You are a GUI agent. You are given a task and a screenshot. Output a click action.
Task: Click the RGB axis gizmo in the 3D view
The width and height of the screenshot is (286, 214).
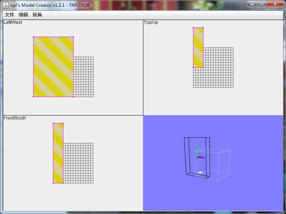(198, 154)
